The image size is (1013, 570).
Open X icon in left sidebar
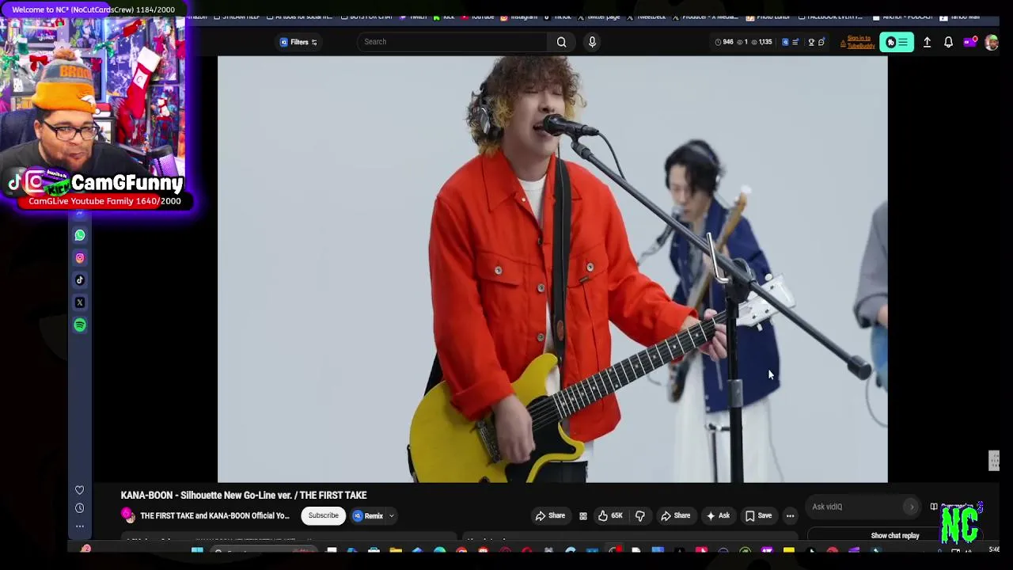coord(80,302)
